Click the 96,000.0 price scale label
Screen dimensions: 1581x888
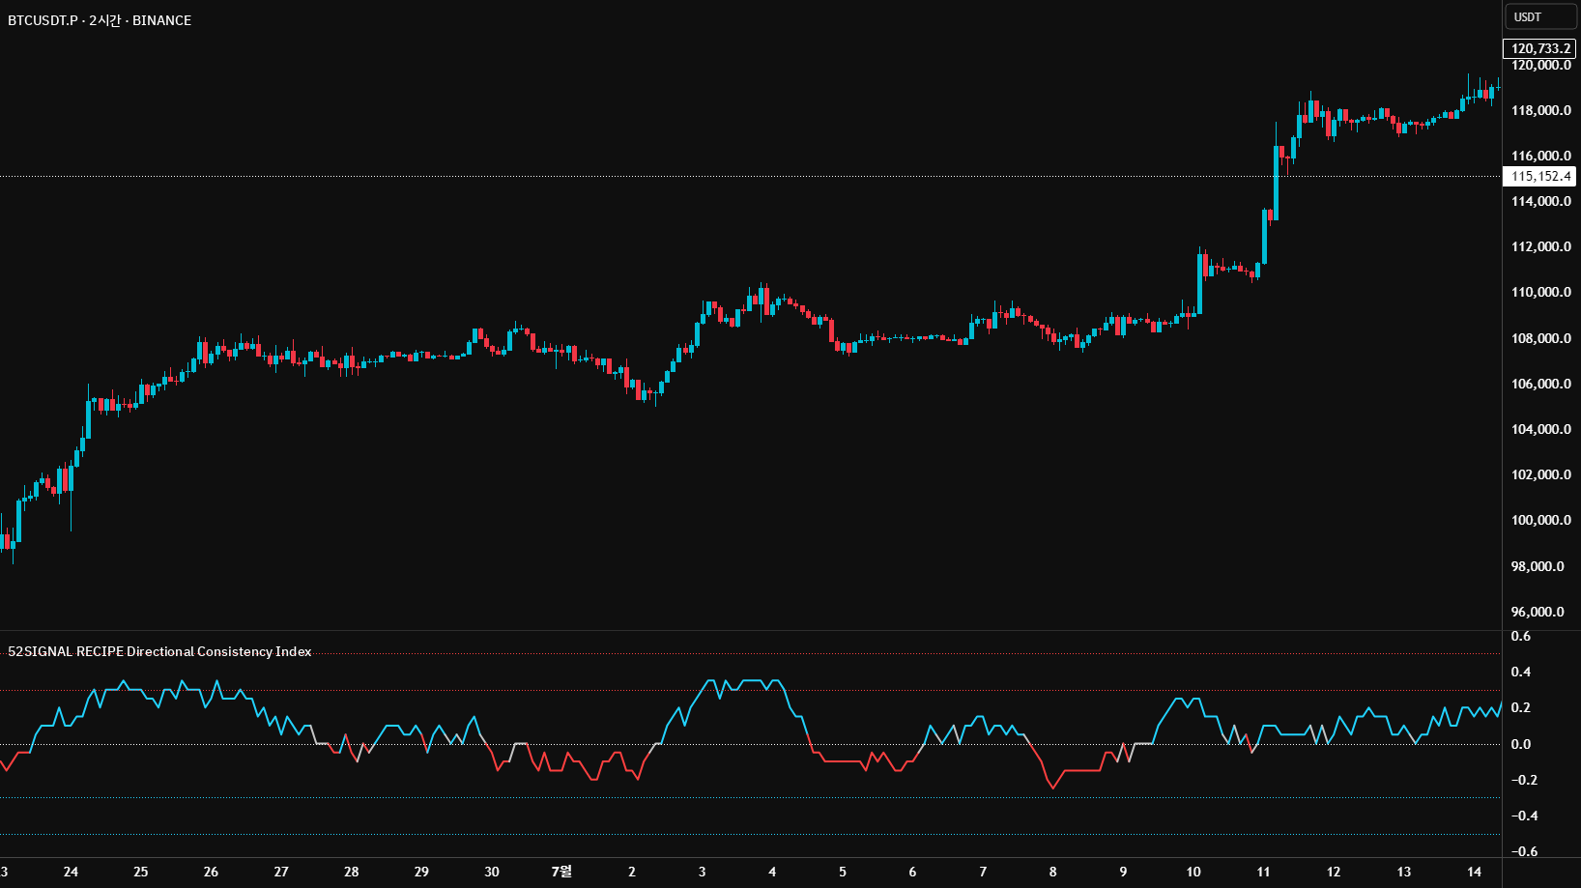click(1538, 612)
